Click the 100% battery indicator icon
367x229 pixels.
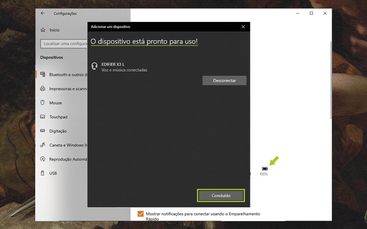point(265,169)
